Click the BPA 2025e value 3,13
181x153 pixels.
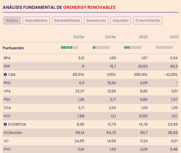(x=81, y=58)
